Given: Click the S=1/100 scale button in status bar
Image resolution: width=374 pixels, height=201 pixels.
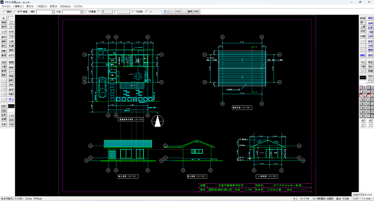Looking at the screenshot, I should [x=305, y=199].
